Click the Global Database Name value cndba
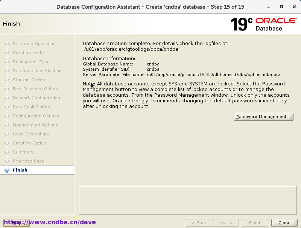The height and width of the screenshot is (228, 301). (153, 64)
